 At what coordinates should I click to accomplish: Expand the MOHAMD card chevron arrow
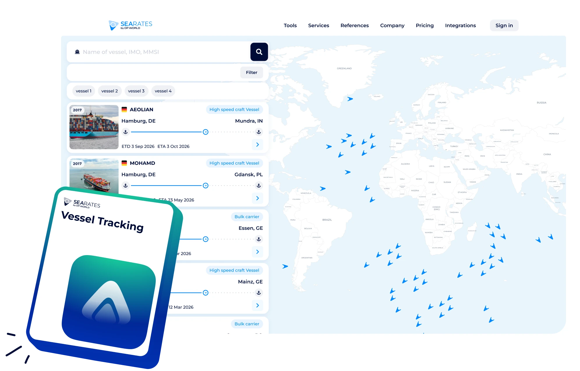(x=257, y=198)
